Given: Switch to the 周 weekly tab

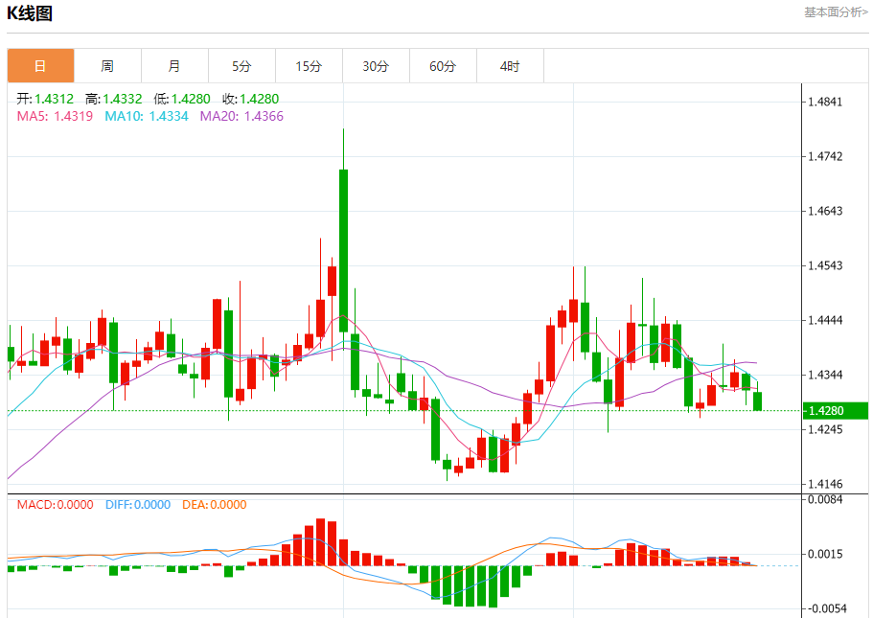Looking at the screenshot, I should (x=107, y=66).
